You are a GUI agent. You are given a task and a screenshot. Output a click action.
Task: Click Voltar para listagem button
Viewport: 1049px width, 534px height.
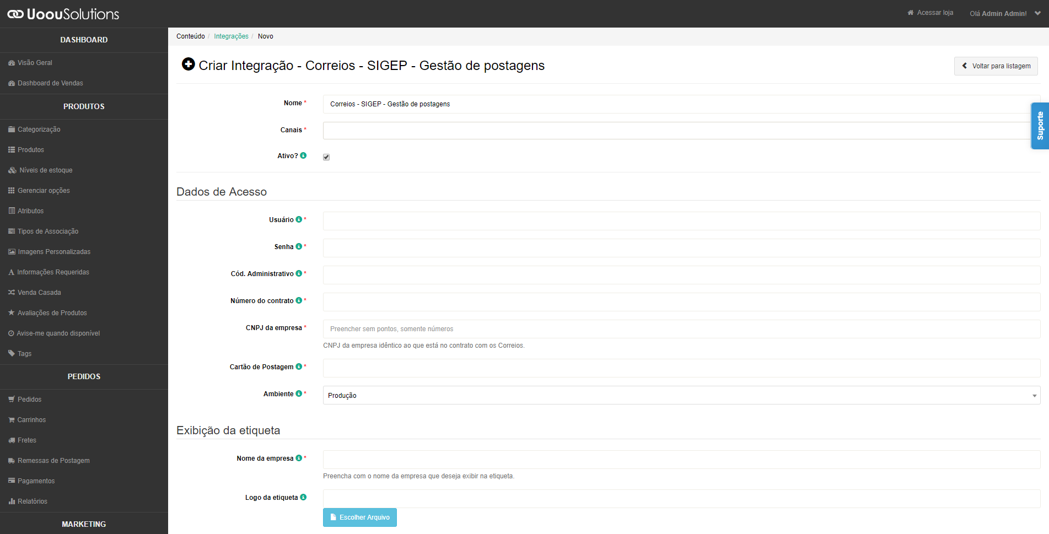tap(996, 66)
